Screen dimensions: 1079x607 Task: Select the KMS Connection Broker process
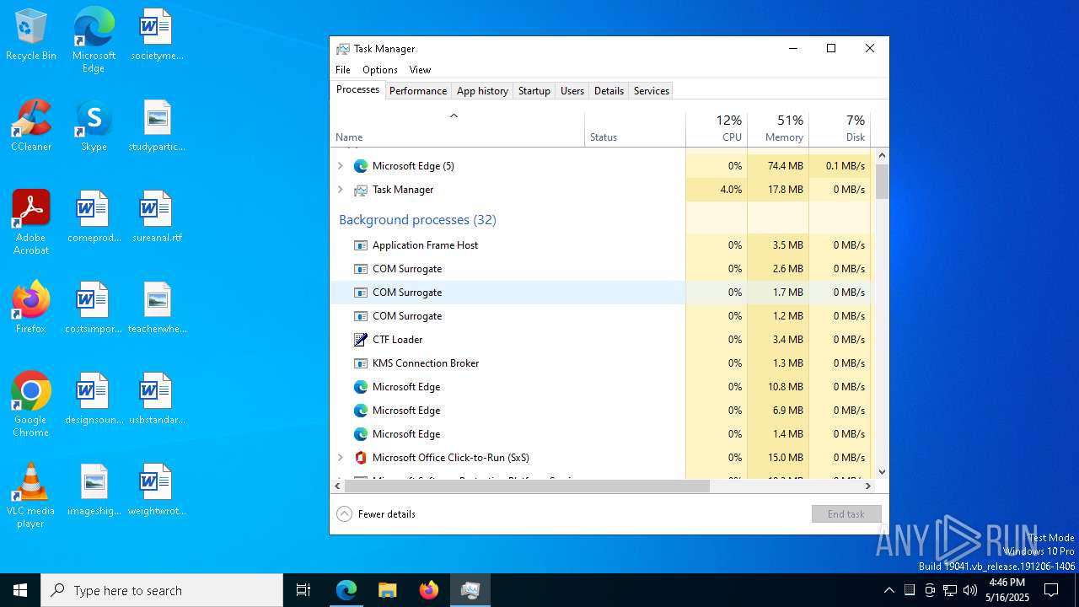(x=603, y=363)
